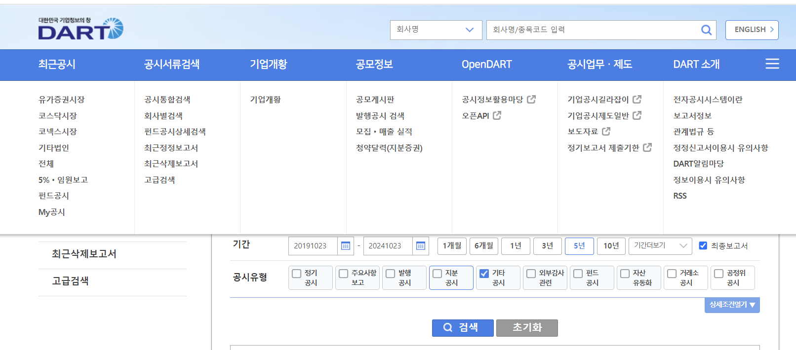Set period to 3년
Viewport: 796px width, 350px height.
(547, 246)
